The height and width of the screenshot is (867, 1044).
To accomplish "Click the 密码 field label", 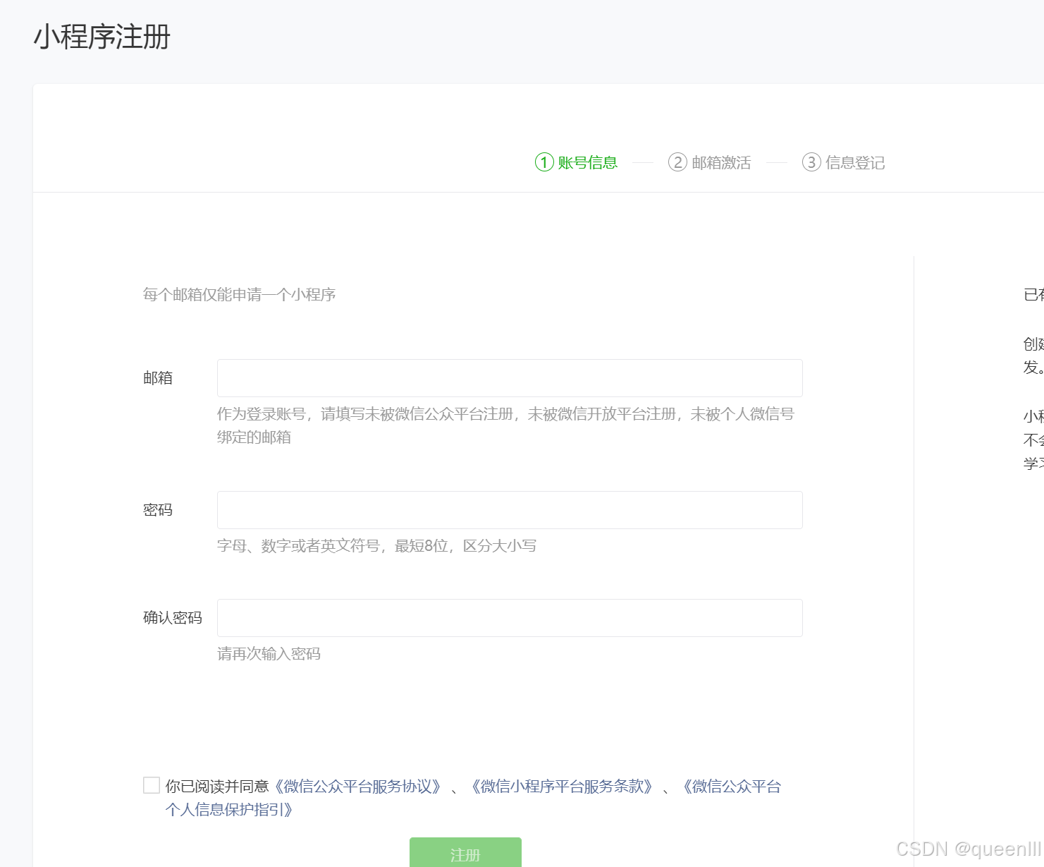I will [158, 510].
